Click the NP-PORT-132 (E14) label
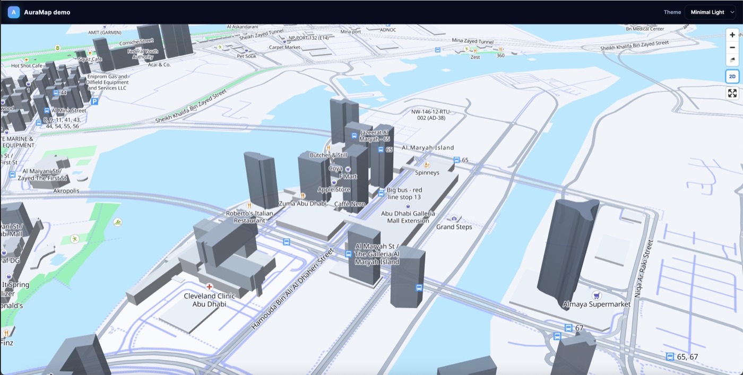 pos(308,38)
